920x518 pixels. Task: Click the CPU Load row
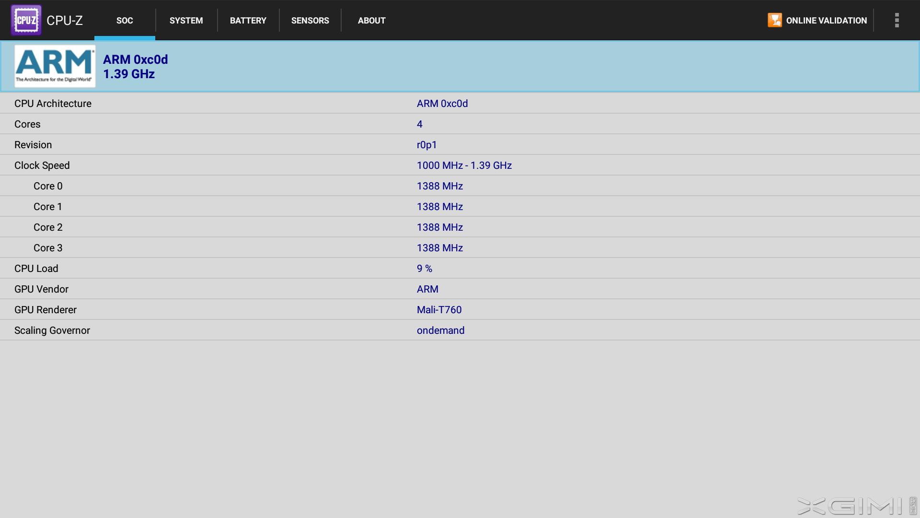click(x=460, y=269)
